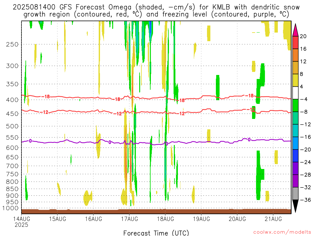Screen dimensions: 314x236
Task: Click the 18AUG date label
Action: coord(165,219)
